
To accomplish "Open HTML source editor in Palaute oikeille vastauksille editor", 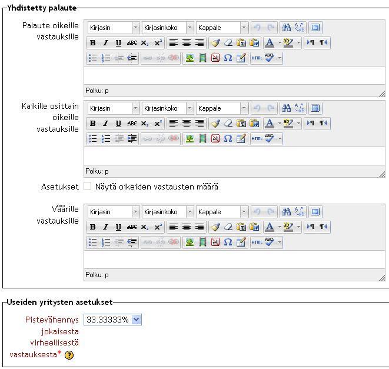I will point(257,58).
